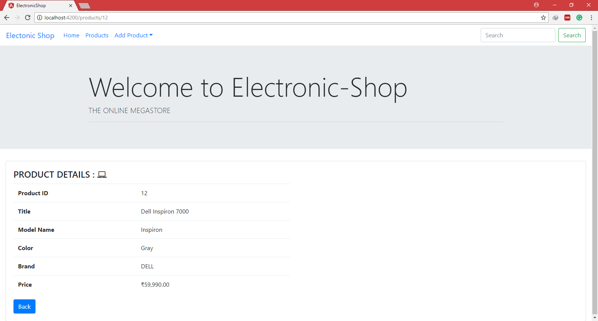Click the Product ID label
This screenshot has height=321, width=598.
[x=33, y=193]
